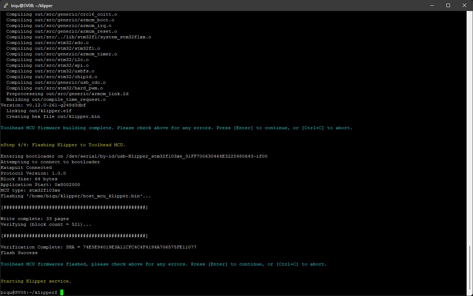Viewport: 473px width, 296px height.
Task: Click 'Creating hex file out/klipper.bin' line
Action: [x=53, y=116]
